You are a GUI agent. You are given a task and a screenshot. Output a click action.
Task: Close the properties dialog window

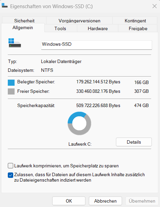(x=155, y=6)
